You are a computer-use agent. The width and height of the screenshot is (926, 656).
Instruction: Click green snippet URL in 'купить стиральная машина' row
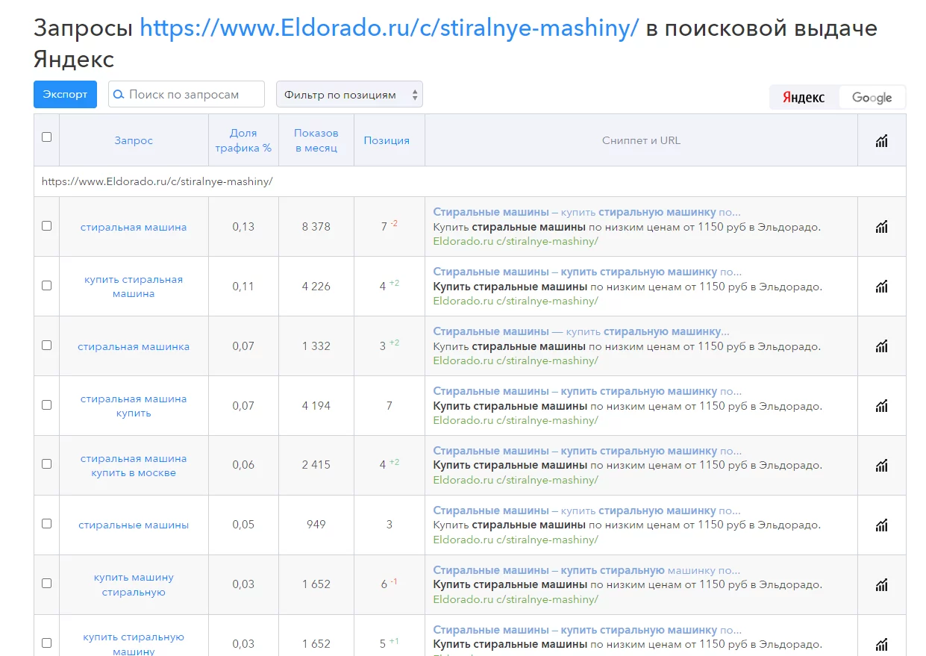pos(516,301)
